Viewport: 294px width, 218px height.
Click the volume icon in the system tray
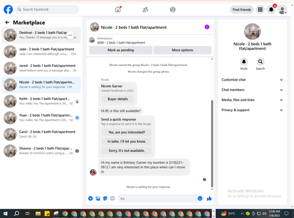click(265, 213)
